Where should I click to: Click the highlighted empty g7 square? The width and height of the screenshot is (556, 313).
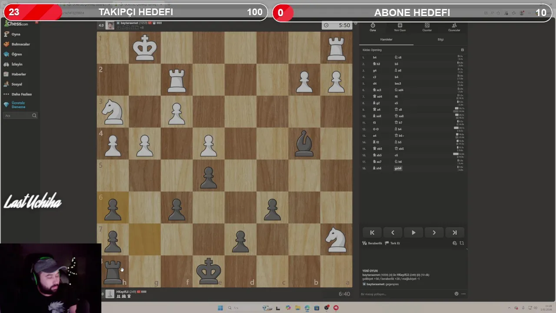[145, 239]
